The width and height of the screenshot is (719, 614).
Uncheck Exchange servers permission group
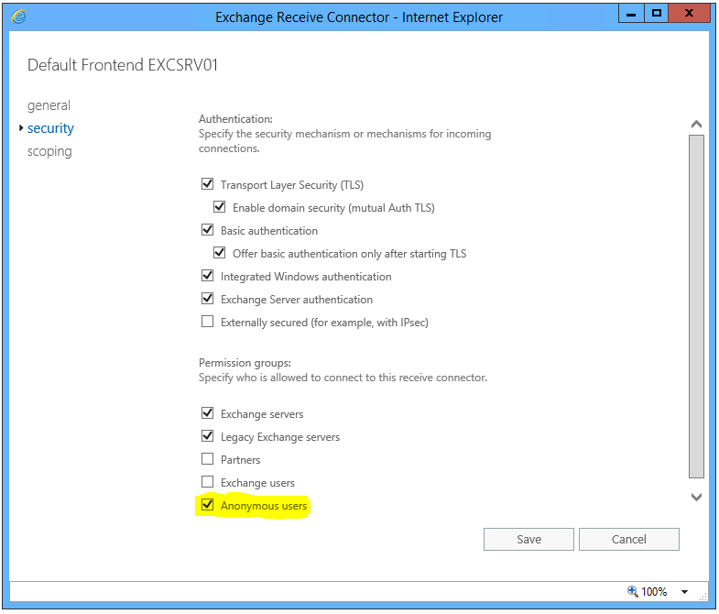pos(207,413)
